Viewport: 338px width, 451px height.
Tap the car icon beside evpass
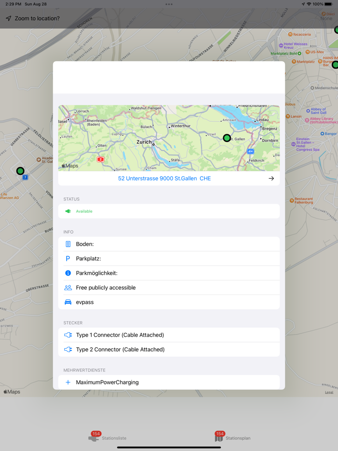click(68, 302)
